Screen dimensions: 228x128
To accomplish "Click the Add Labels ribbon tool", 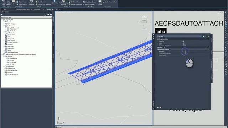I will (4, 2).
